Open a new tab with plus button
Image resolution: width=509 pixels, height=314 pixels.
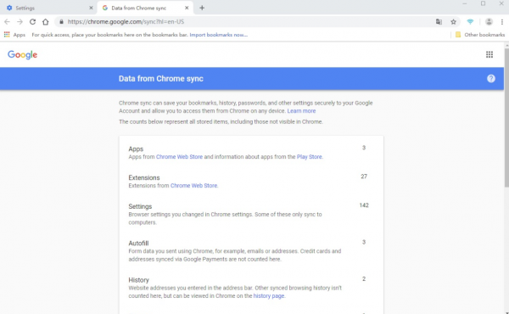point(202,8)
